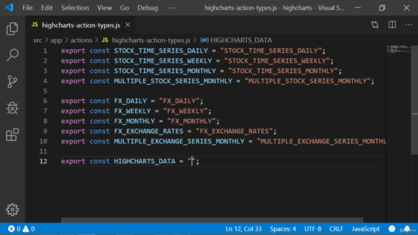The image size is (418, 235).
Task: Click the vertical scrollbar of the editor
Action: coord(415,100)
